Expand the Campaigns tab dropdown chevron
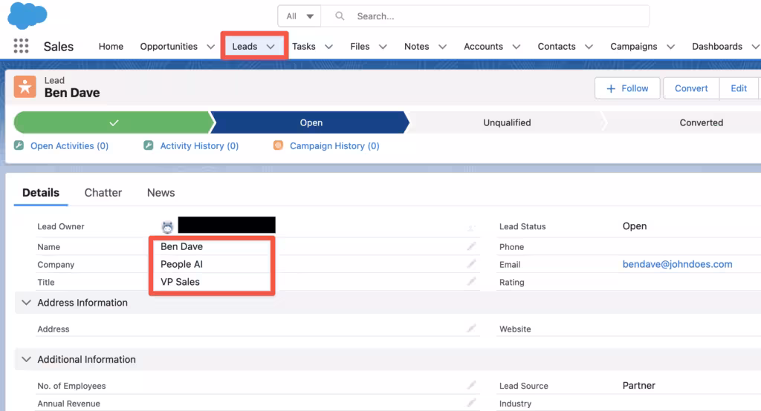Screen dimensions: 761x411 click(671, 47)
